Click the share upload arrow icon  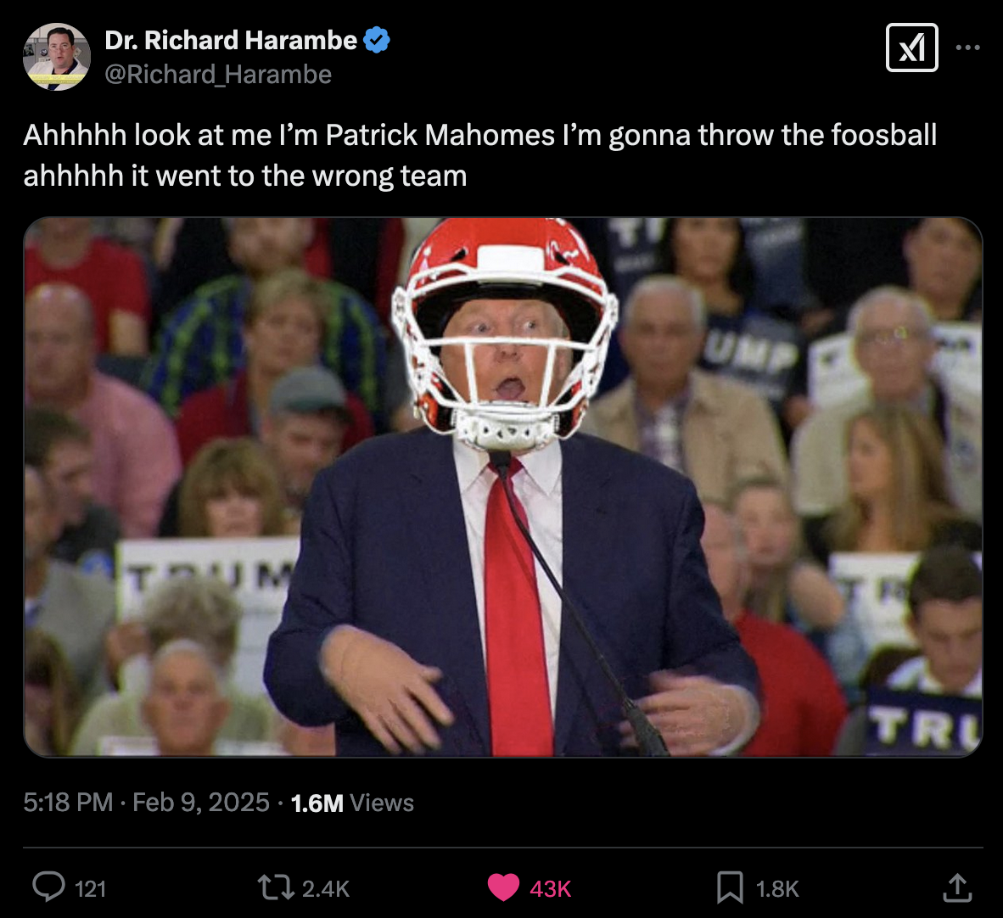point(957,888)
